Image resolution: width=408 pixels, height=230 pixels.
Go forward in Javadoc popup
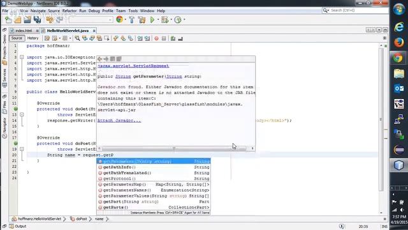coord(106,59)
